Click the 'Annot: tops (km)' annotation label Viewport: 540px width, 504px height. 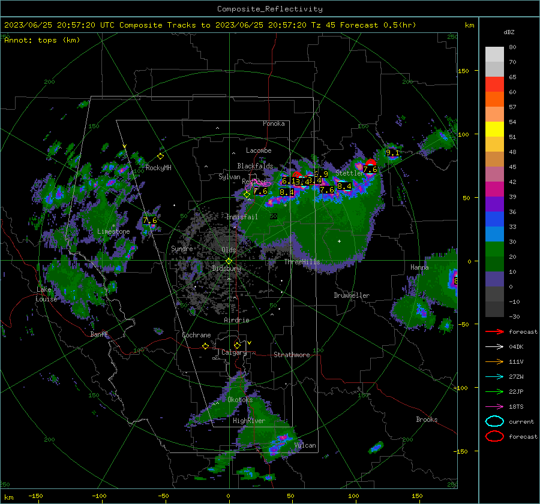[42, 40]
